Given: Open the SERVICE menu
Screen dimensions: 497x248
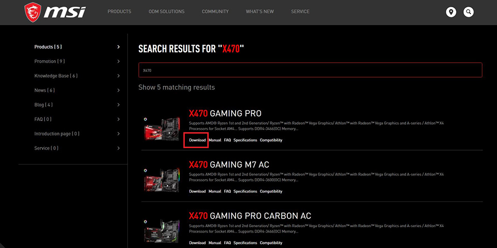Looking at the screenshot, I should (x=300, y=11).
